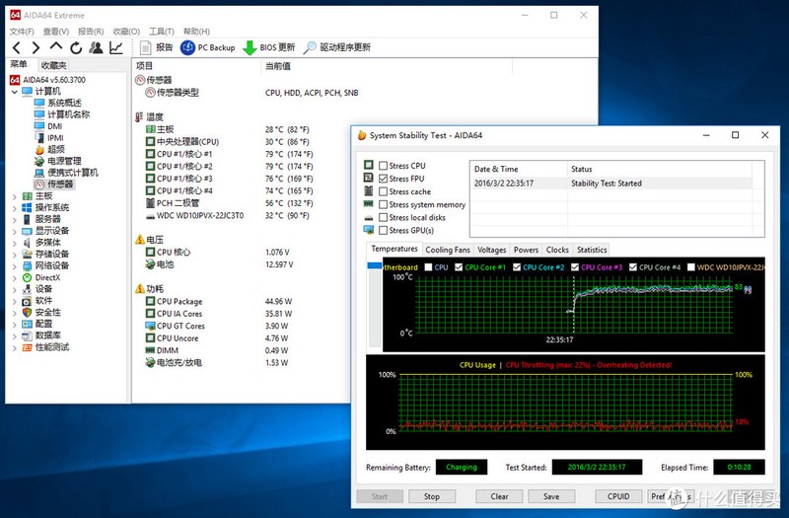This screenshot has height=518, width=789.
Task: Switch to the Statistics tab
Action: (x=592, y=250)
